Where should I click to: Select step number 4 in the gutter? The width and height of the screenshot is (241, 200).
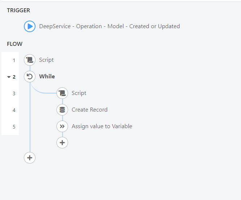pos(14,110)
